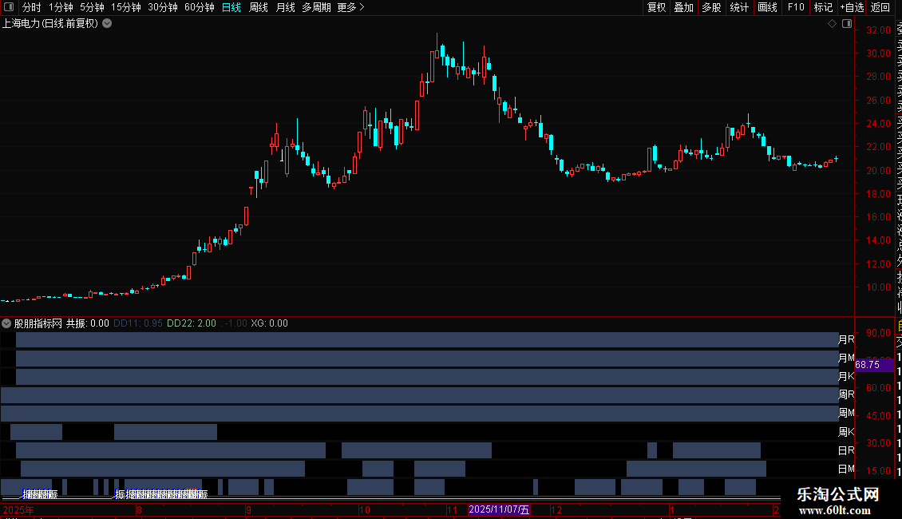Select the 日线 daily period

(x=231, y=7)
